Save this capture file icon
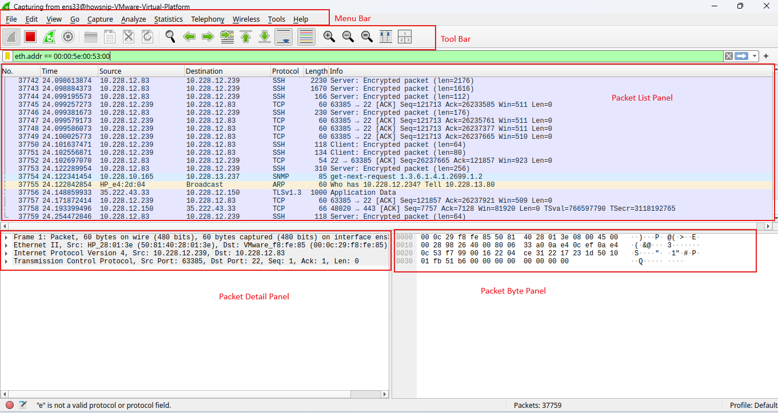This screenshot has height=413, width=778. [x=110, y=37]
